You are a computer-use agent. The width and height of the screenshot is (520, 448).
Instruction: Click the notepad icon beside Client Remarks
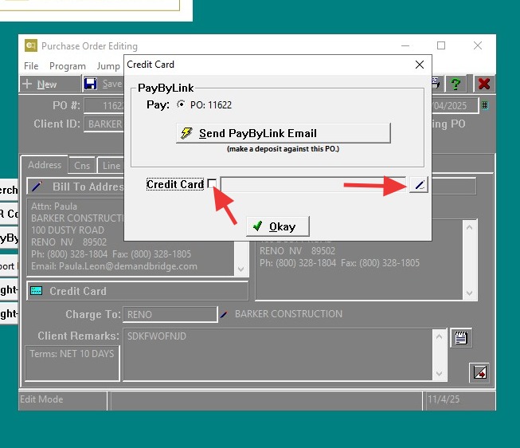(461, 338)
